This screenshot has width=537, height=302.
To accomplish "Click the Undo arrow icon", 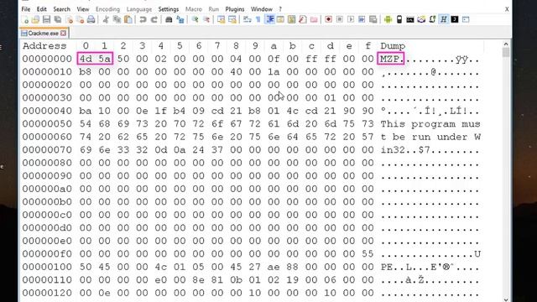I will [x=143, y=20].
